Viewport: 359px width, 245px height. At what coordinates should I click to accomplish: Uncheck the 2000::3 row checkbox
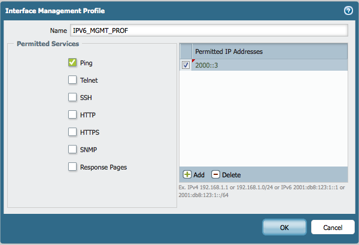point(185,65)
